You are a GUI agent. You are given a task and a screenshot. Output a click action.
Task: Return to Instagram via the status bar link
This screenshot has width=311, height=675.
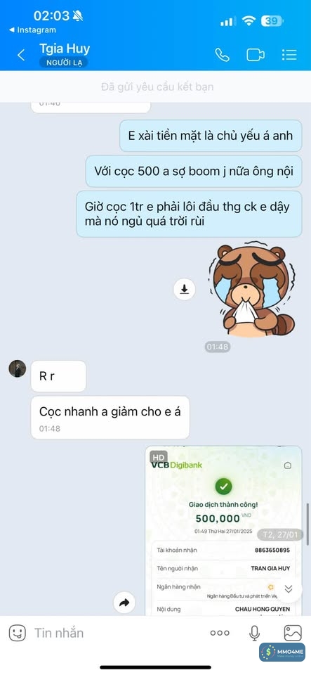click(x=33, y=30)
